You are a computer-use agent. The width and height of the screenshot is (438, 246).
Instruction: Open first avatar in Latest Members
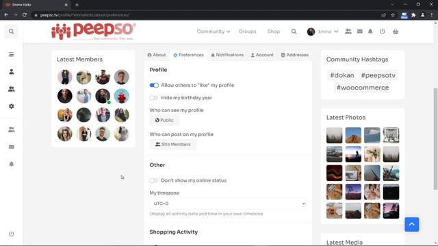(x=65, y=77)
